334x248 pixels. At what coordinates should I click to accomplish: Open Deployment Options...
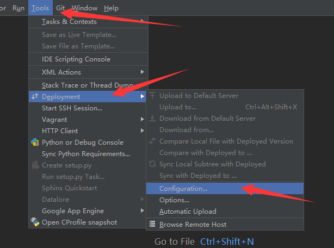[x=225, y=200]
